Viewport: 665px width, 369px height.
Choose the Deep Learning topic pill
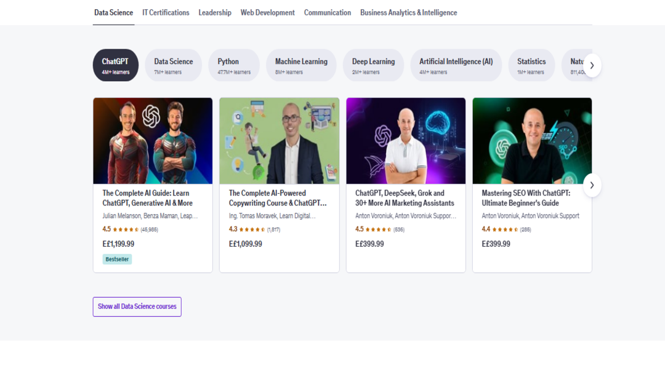(373, 65)
